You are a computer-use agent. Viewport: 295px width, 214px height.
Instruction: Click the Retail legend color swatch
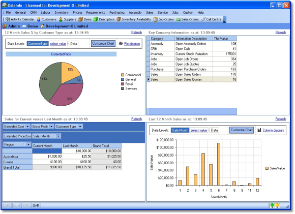123,84
